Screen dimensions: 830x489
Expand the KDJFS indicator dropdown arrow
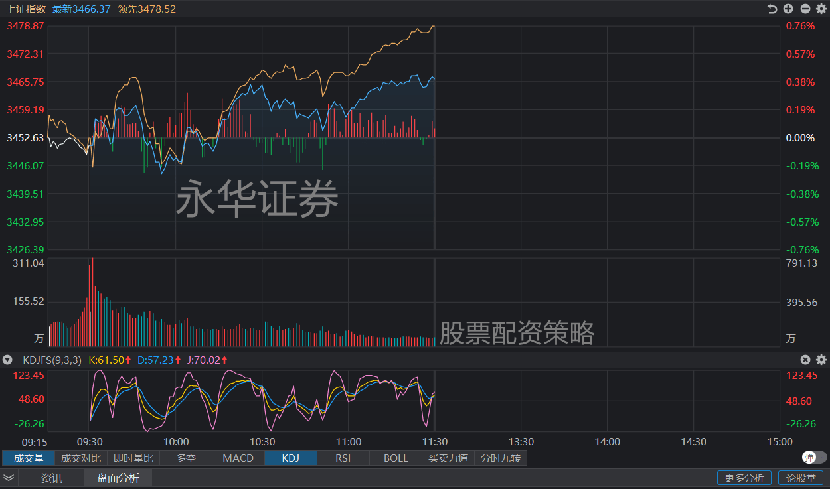8,360
